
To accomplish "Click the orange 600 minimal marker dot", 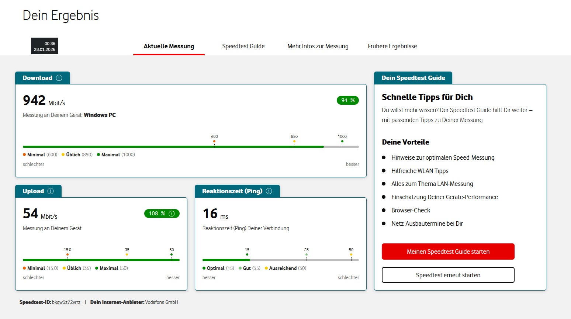I will click(214, 141).
